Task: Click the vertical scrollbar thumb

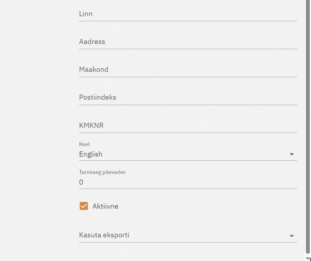Action: click(308, 126)
